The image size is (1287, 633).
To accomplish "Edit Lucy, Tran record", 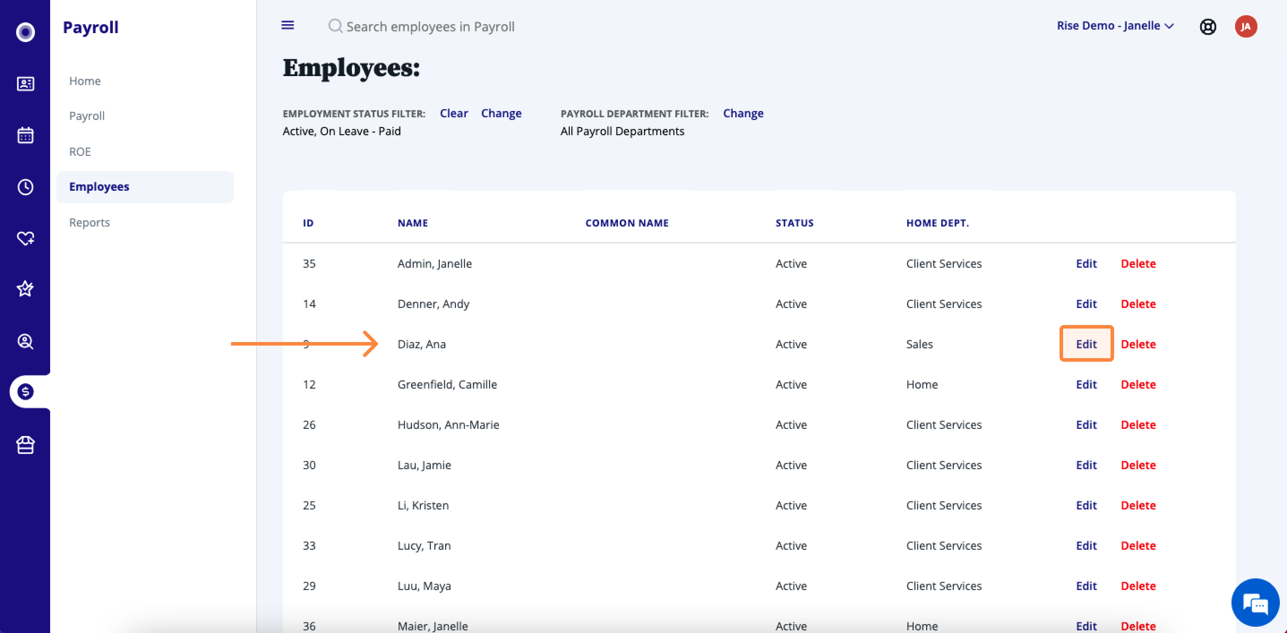I will tap(1086, 546).
